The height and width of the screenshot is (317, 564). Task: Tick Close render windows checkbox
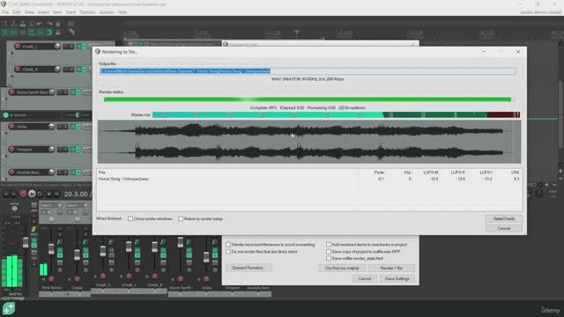coord(130,218)
